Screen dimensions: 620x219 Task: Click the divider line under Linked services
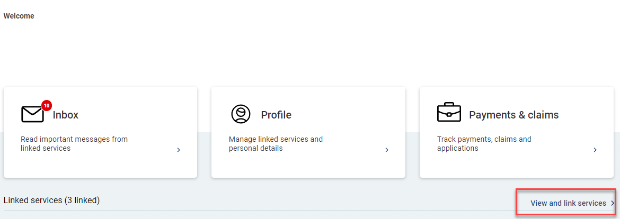254,211
